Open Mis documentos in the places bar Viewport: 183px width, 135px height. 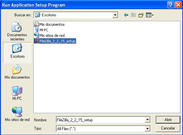tap(17, 72)
